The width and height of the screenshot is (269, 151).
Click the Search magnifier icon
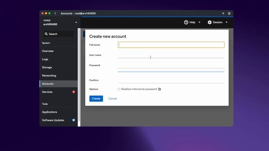46,34
